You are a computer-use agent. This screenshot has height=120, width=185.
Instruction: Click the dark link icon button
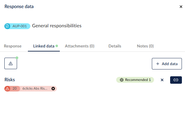pyautogui.click(x=176, y=80)
